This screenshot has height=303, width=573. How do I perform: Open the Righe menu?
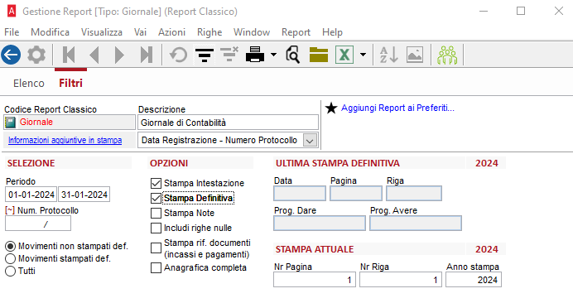[209, 32]
